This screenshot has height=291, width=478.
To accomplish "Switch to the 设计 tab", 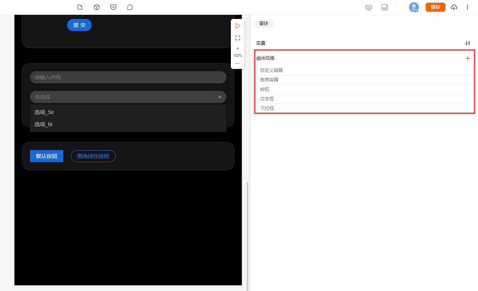I will click(263, 23).
